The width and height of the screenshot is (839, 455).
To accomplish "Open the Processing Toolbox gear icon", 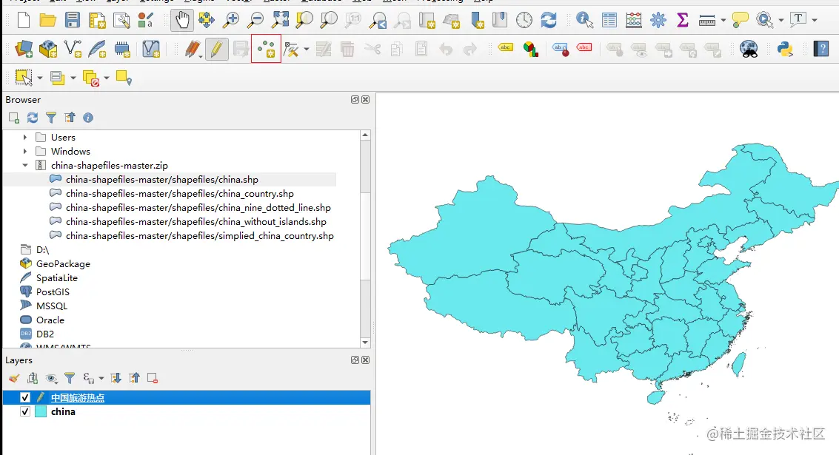I will 658,20.
